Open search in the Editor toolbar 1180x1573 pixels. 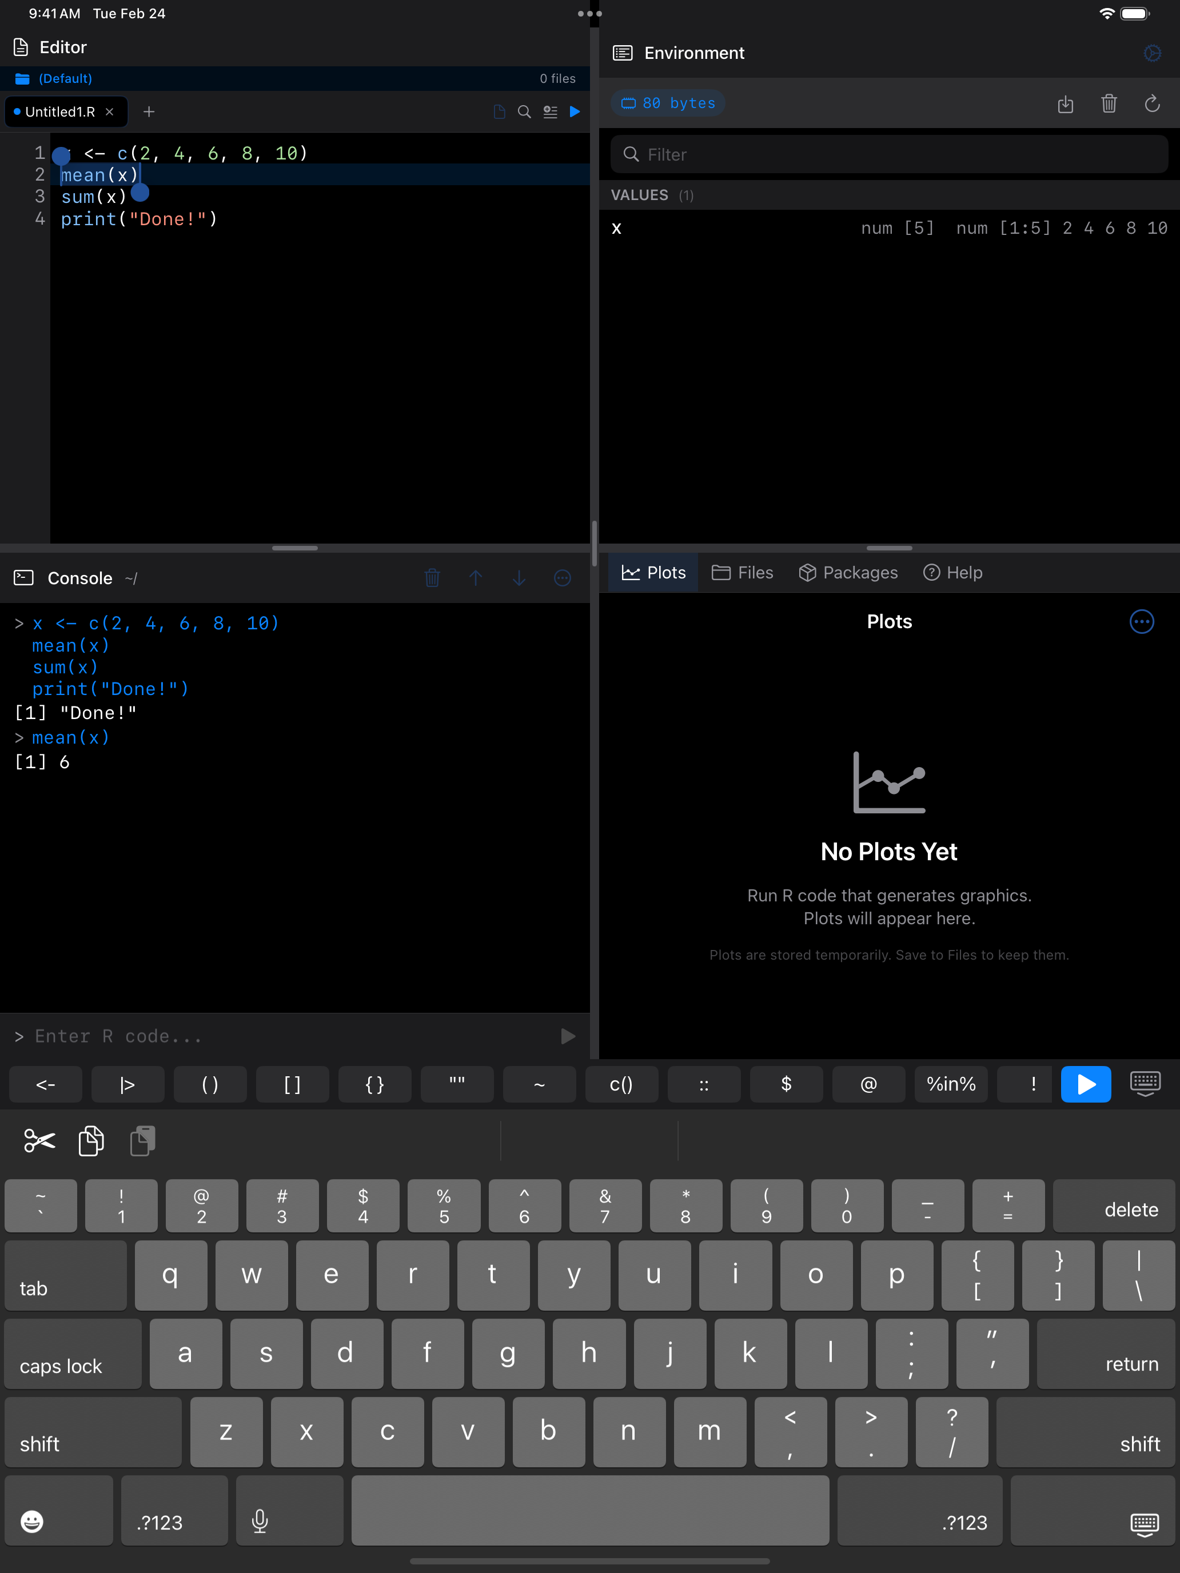pos(524,111)
